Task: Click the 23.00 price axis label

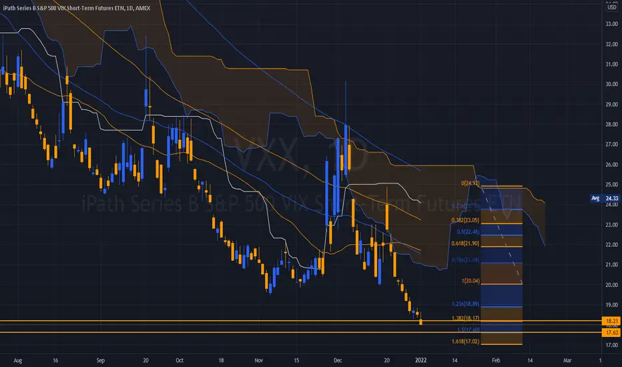Action: click(612, 225)
